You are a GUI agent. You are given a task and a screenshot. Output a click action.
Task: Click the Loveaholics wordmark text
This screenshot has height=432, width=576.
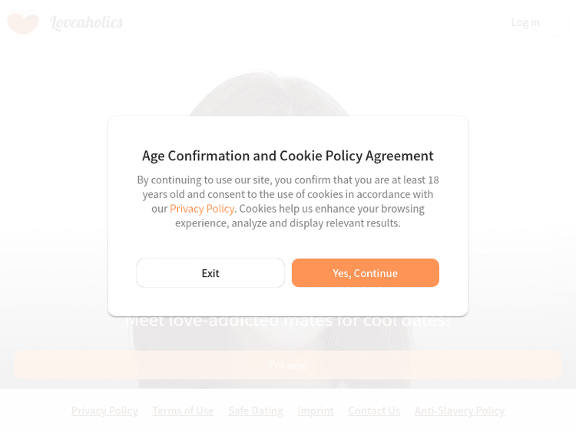click(x=86, y=22)
